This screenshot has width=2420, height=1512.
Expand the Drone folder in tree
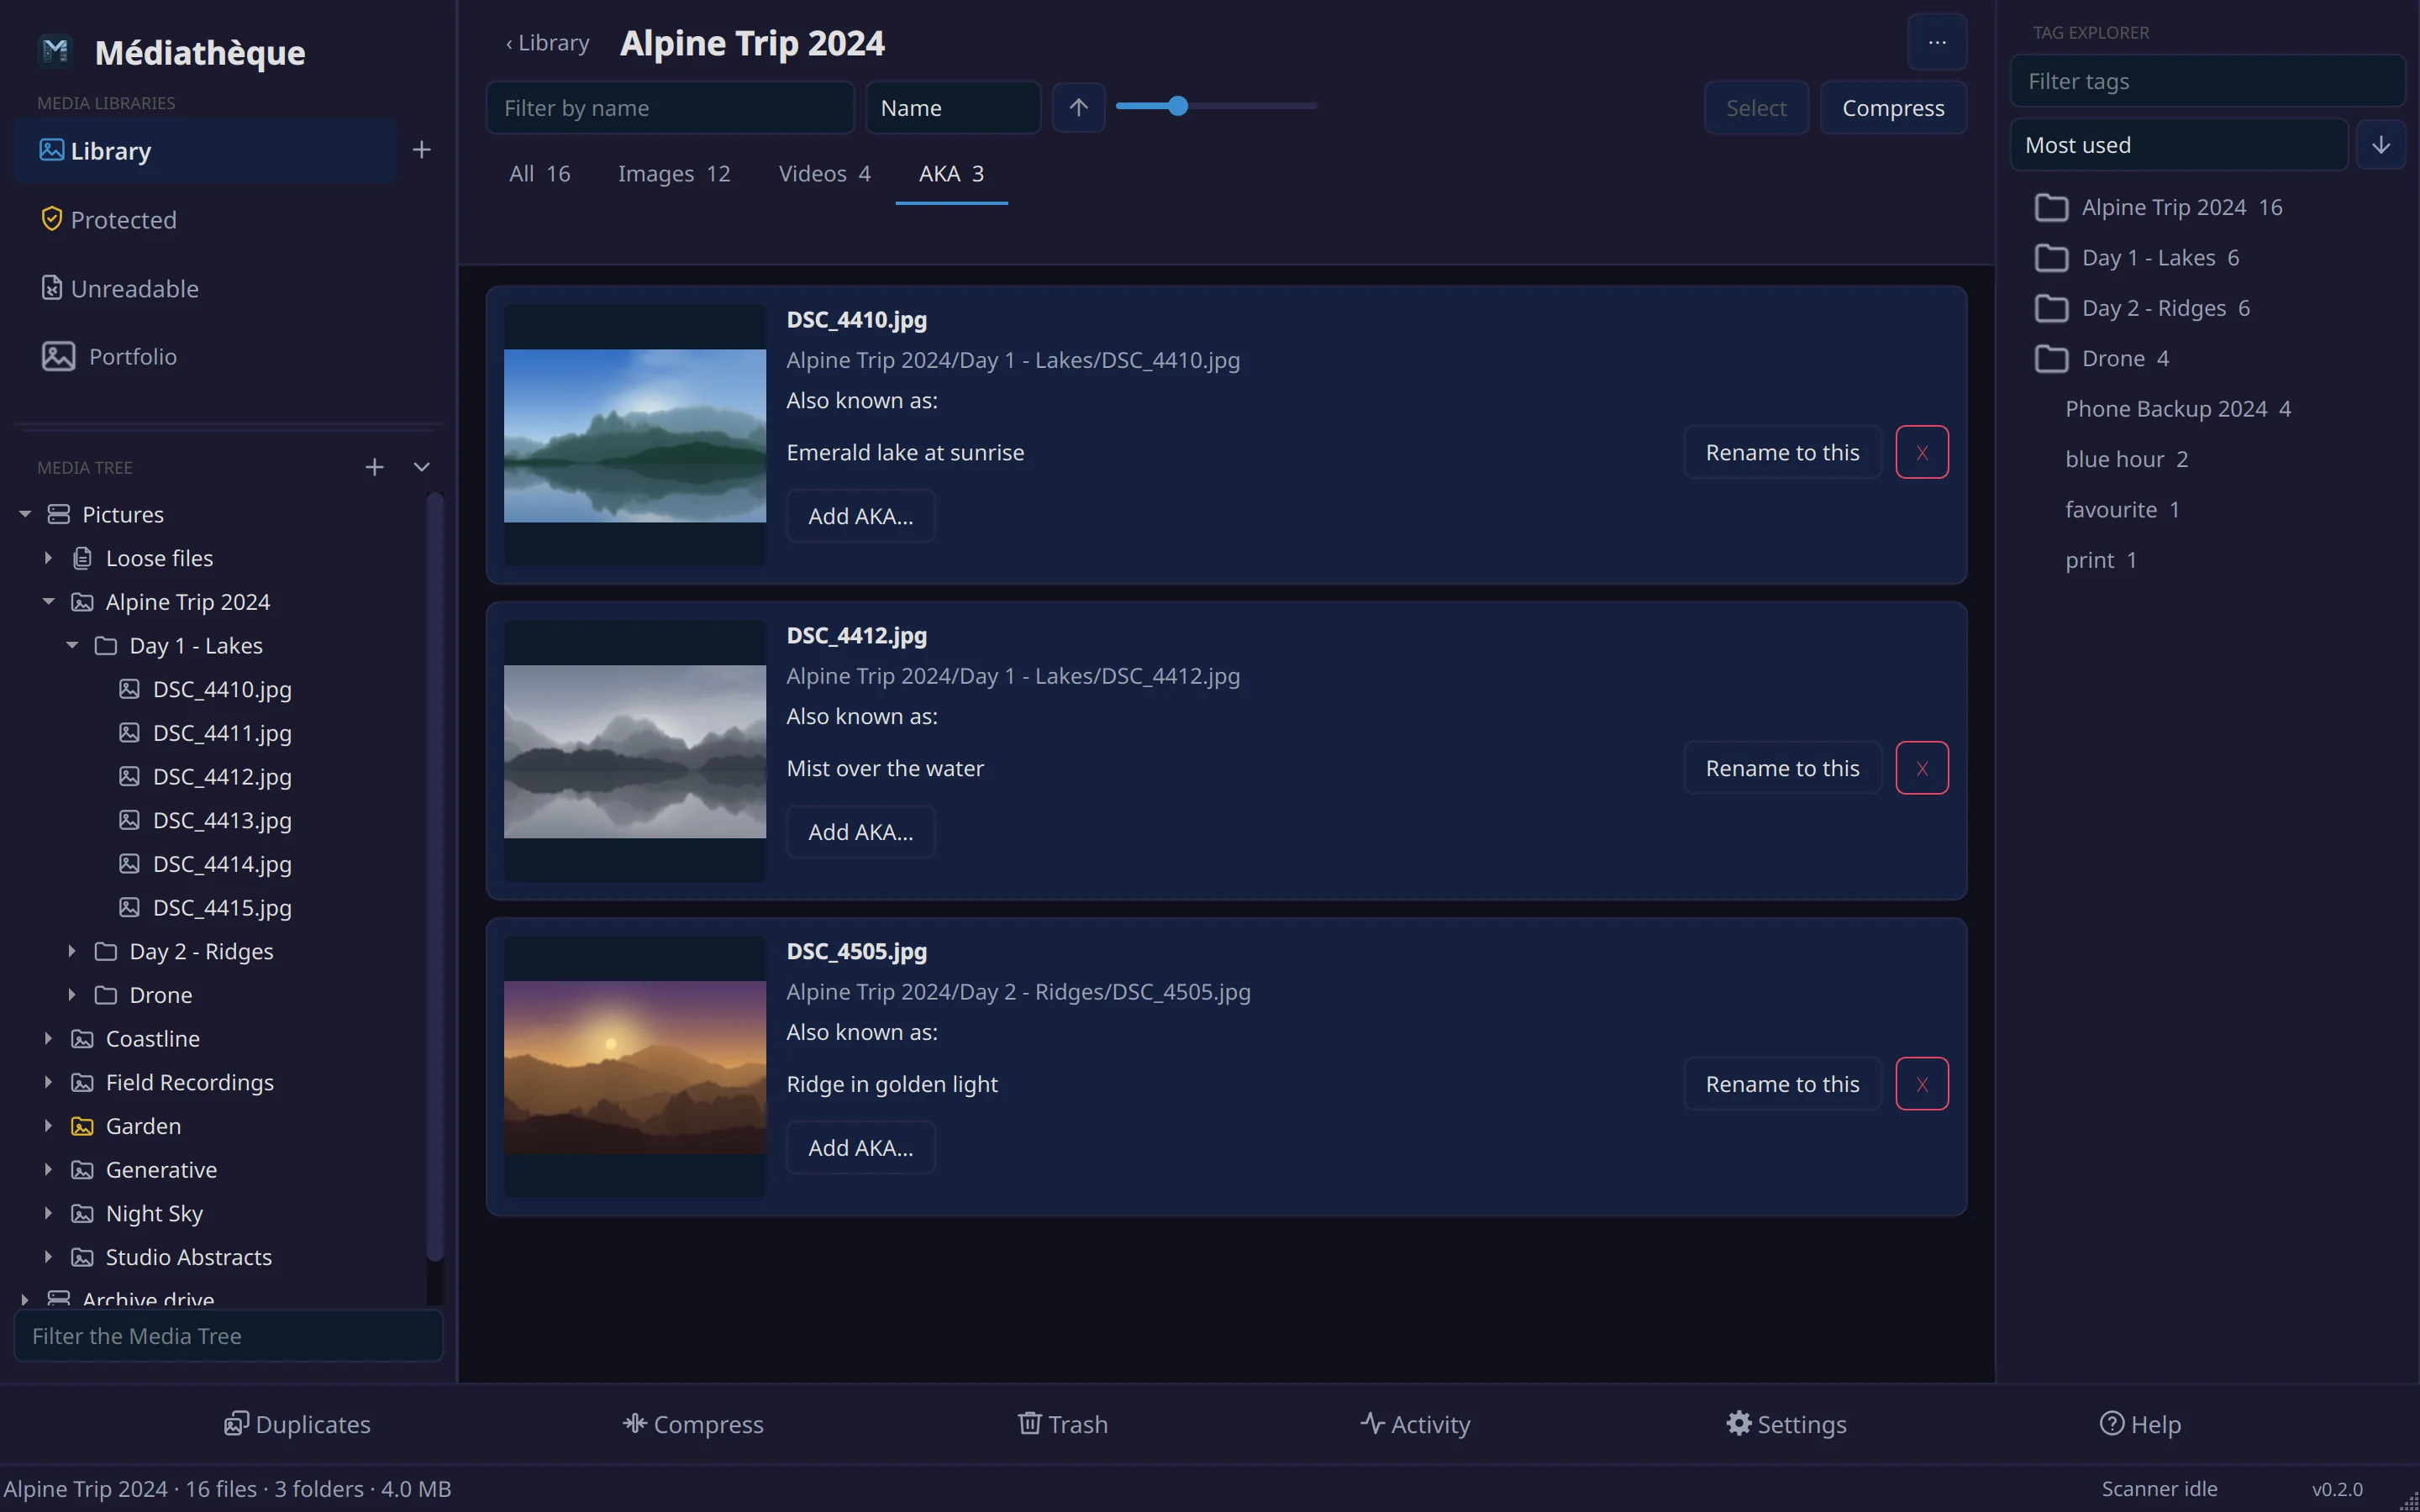click(72, 995)
